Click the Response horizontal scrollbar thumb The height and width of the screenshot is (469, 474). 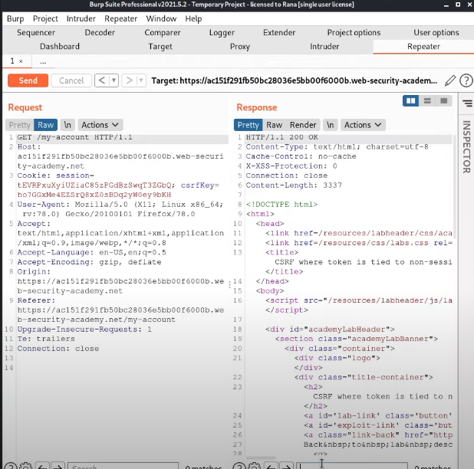261,458
